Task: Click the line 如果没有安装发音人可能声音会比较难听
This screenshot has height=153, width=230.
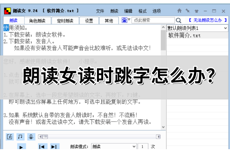Action: point(82,48)
